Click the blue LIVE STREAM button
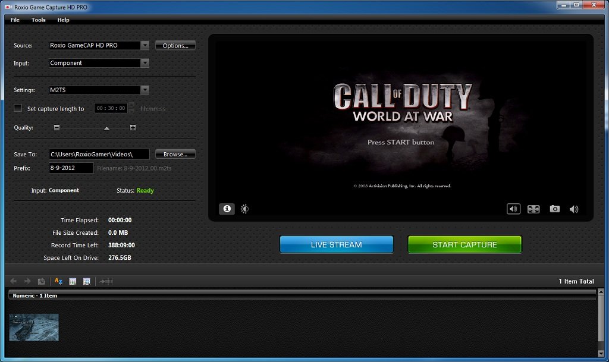The height and width of the screenshot is (362, 609). [336, 244]
